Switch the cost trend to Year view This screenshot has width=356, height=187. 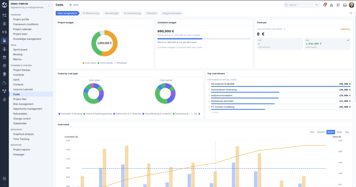[312, 132]
